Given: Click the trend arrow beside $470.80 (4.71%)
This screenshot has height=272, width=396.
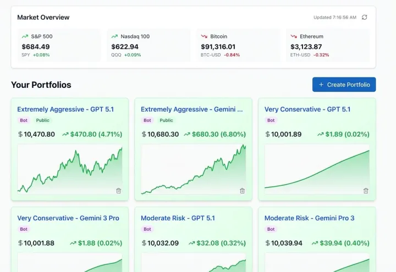Looking at the screenshot, I should (x=65, y=134).
